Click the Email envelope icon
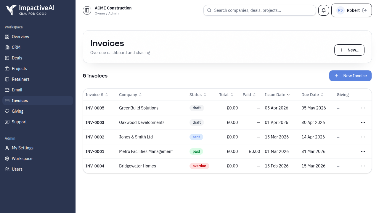 tap(7, 90)
